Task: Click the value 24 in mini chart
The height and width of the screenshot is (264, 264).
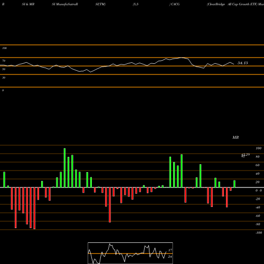Action: [170, 257]
